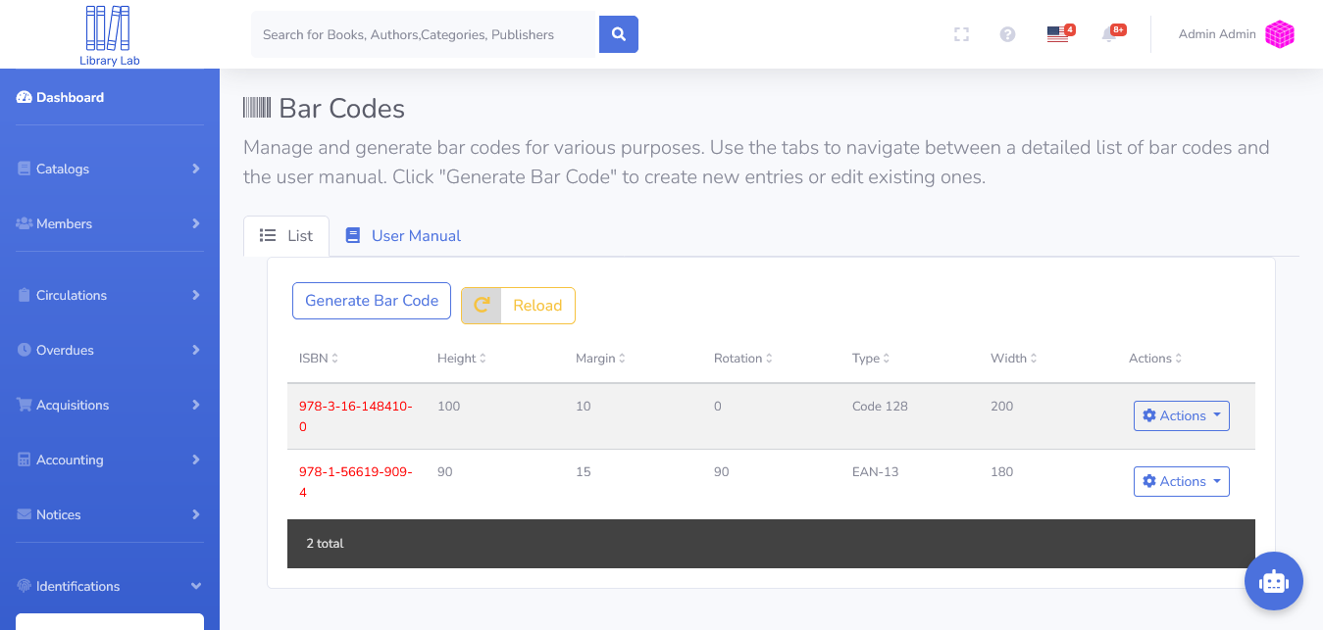
Task: Select the List tab
Action: (285, 235)
